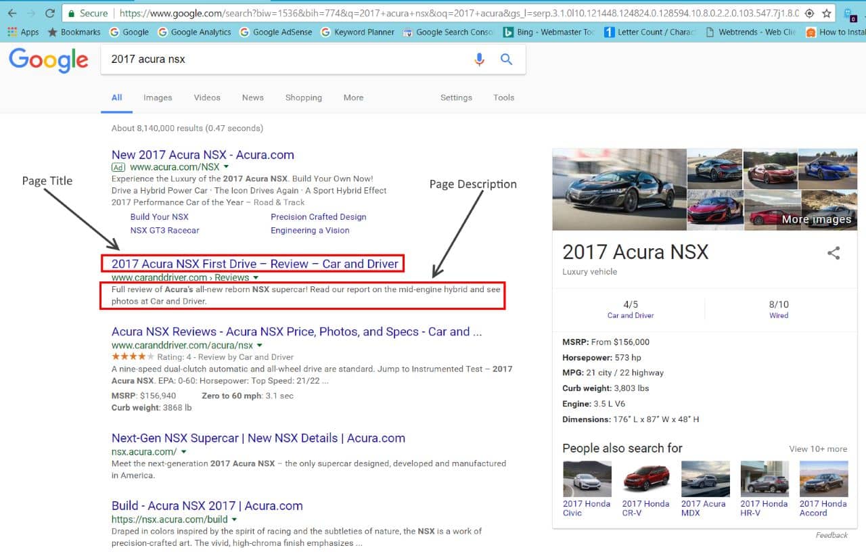Open Engineering a Vision sitelink

click(x=310, y=230)
